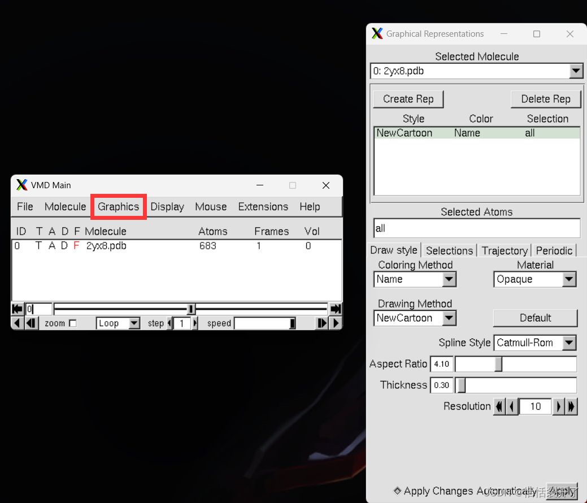Jump to last trajectory frame

click(335, 309)
